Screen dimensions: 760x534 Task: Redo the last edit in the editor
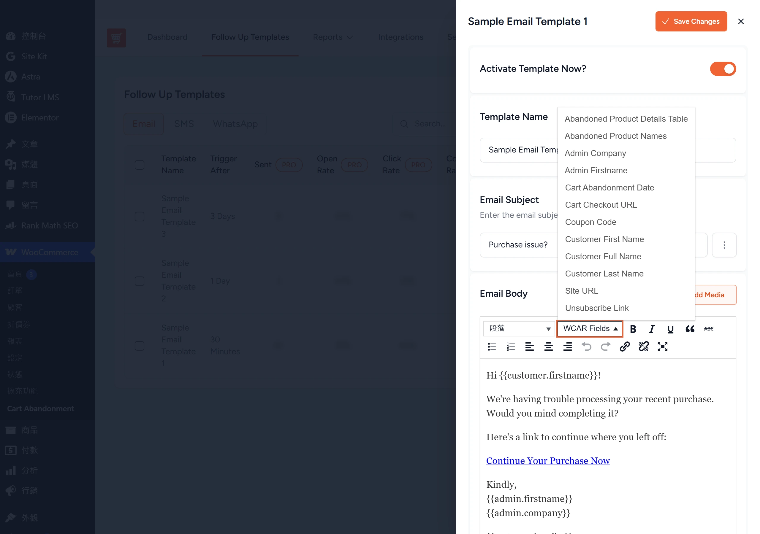(x=606, y=347)
